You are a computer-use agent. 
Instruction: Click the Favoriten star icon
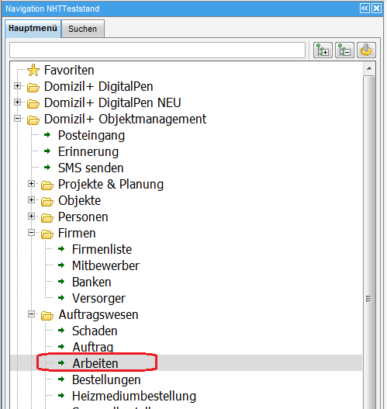pos(33,70)
